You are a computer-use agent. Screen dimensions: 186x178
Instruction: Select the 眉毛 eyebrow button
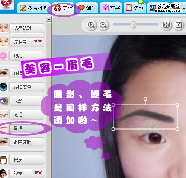[x=27, y=128]
